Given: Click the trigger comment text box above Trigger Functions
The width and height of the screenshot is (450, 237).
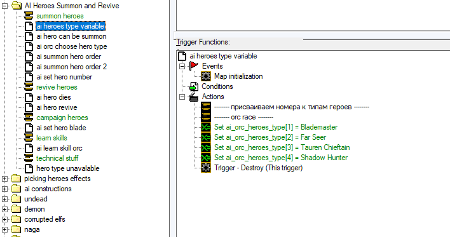Looking at the screenshot, I should point(313,15).
